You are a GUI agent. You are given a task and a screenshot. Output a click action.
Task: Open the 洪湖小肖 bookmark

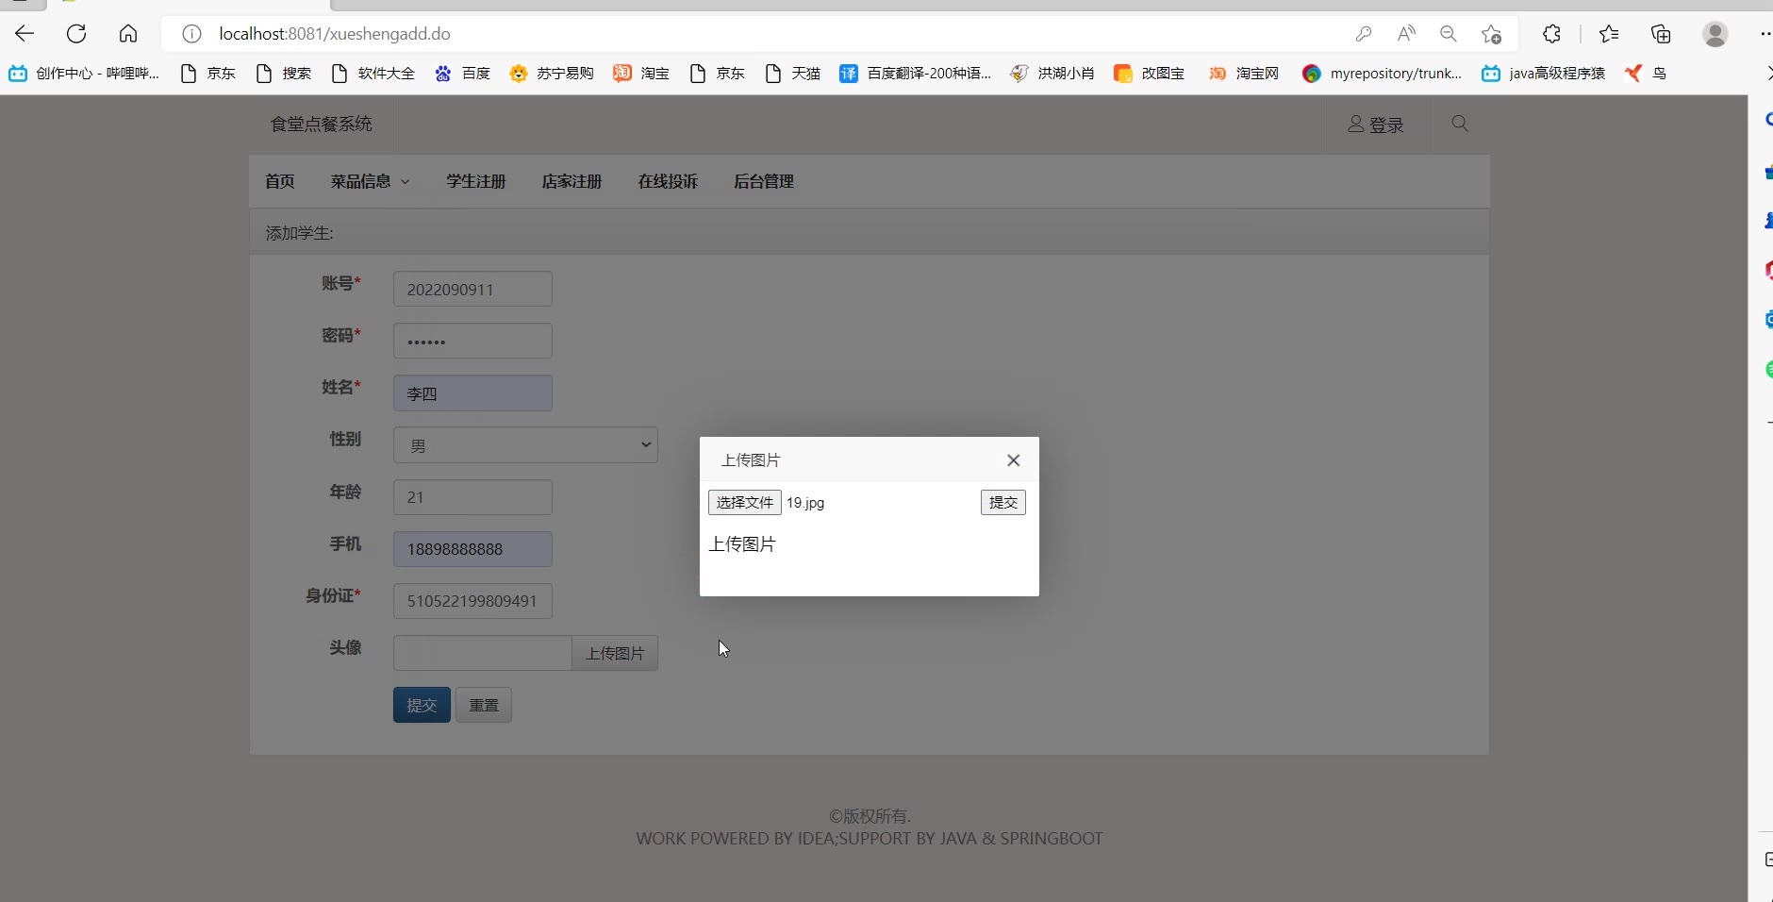point(1052,74)
